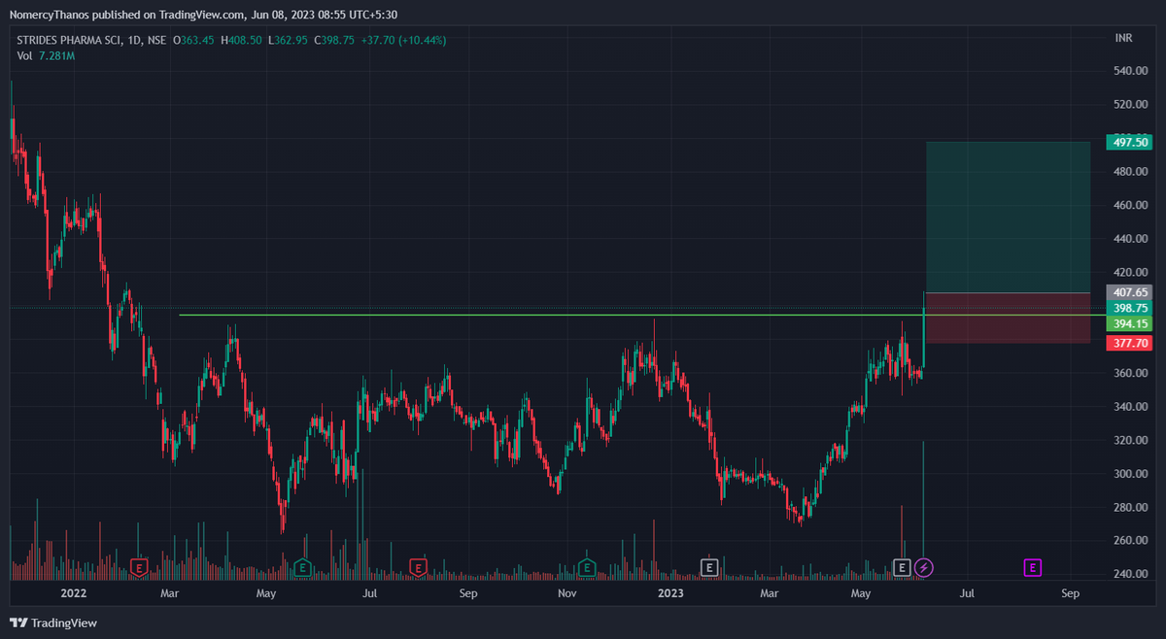Click the 2022 label on time axis

[x=74, y=592]
